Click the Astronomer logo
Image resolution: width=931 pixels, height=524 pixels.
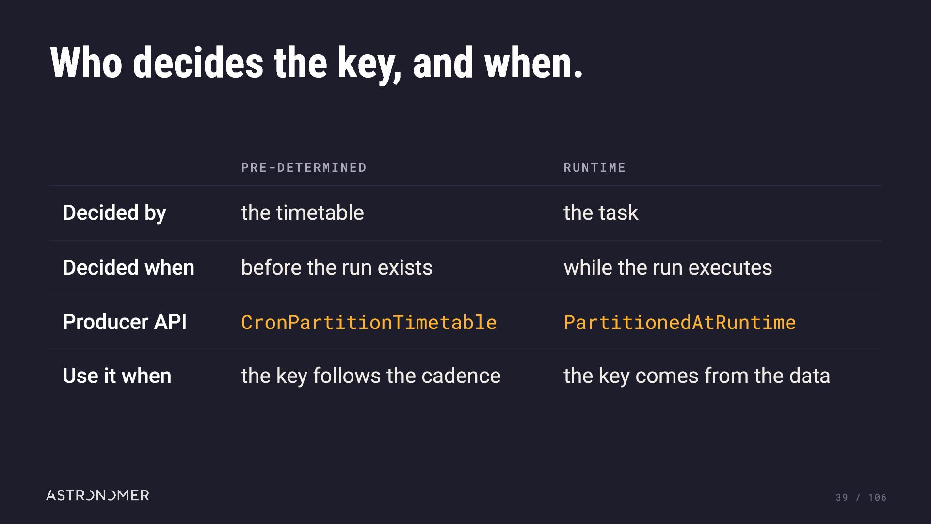(97, 495)
